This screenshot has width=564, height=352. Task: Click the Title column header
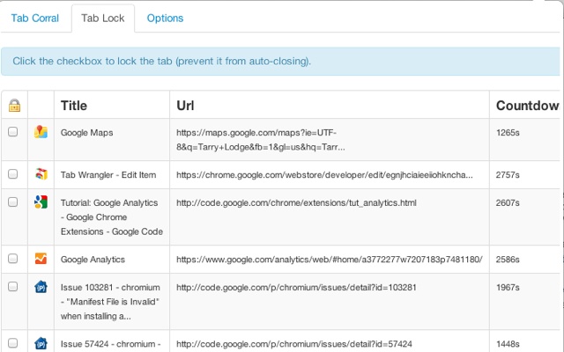tap(74, 106)
